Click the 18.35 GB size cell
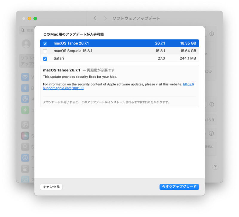 click(x=188, y=43)
